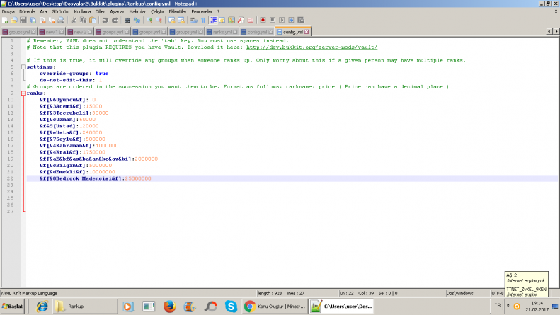Open Find dialog with binoculars icon

127,21
